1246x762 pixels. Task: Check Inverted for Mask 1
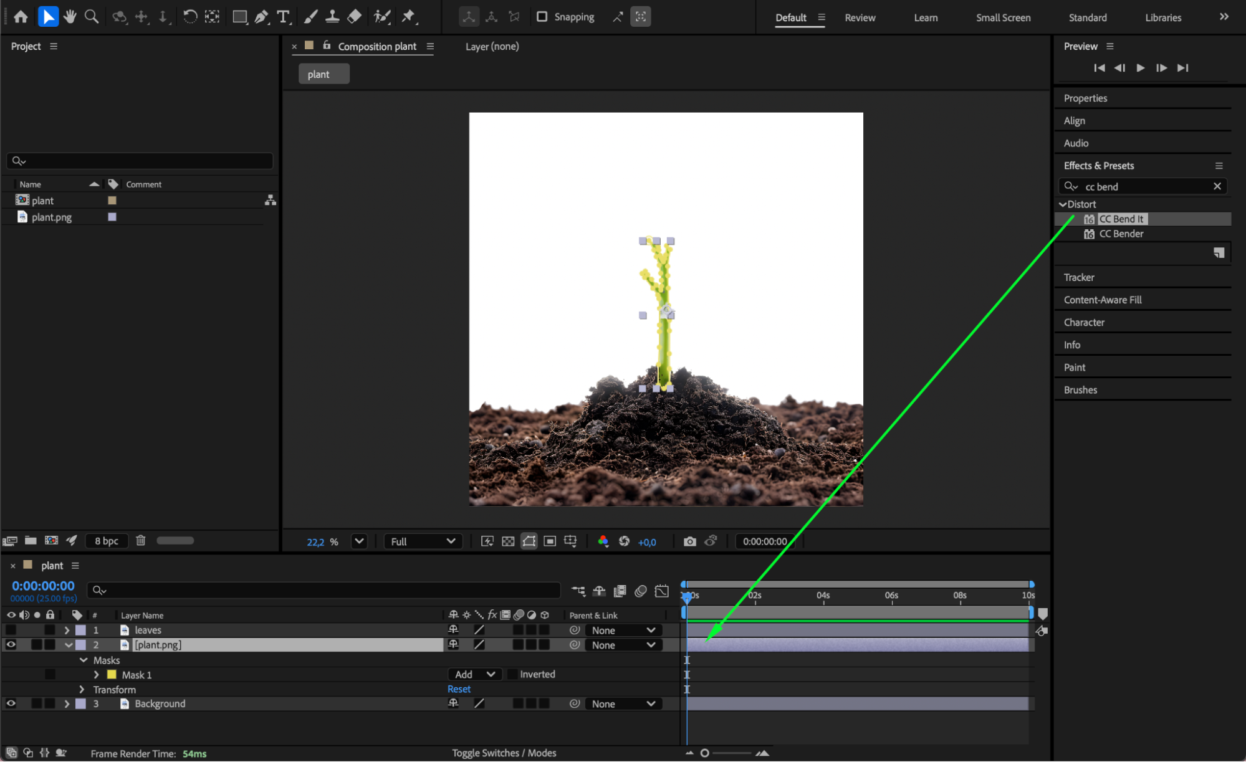512,674
